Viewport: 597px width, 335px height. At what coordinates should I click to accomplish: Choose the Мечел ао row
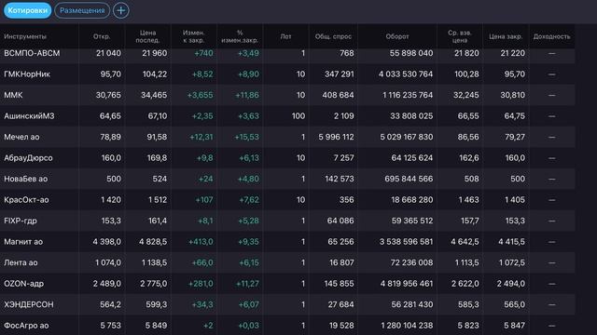287,137
